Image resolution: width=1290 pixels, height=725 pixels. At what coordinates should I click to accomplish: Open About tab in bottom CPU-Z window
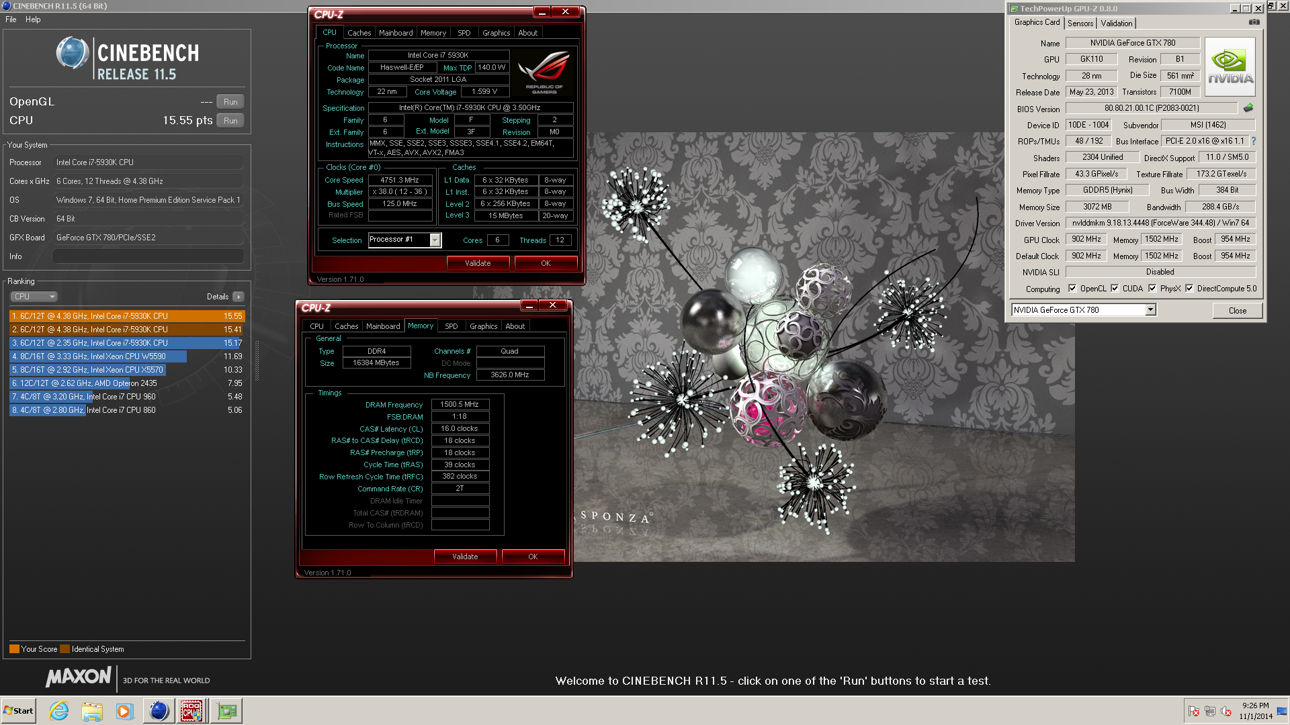[x=515, y=326]
